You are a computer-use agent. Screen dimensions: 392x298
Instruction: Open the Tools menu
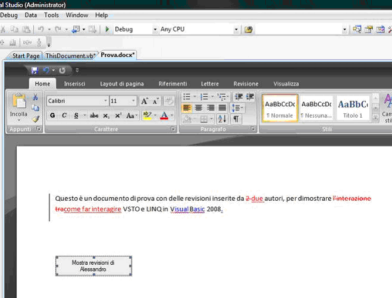click(51, 15)
